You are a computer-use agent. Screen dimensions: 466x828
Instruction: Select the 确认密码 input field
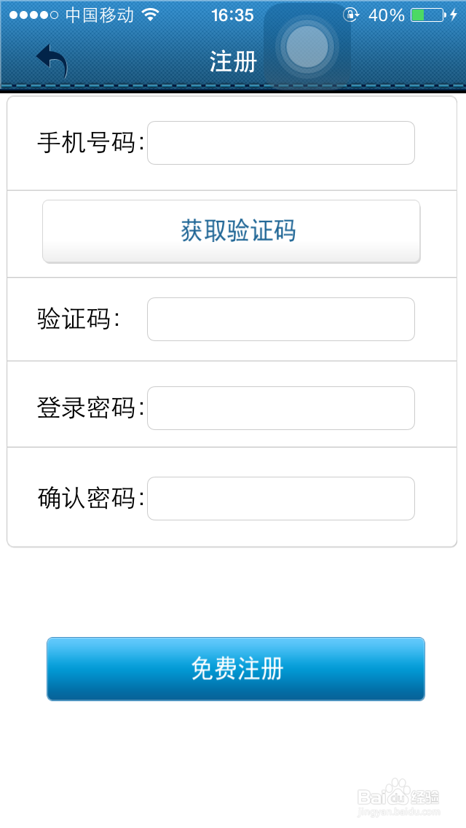pyautogui.click(x=281, y=499)
